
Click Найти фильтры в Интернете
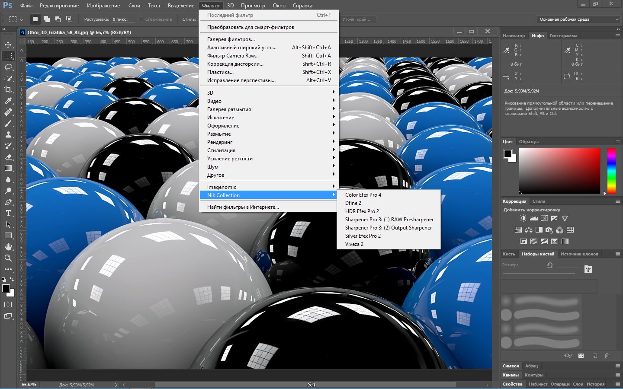tap(269, 207)
